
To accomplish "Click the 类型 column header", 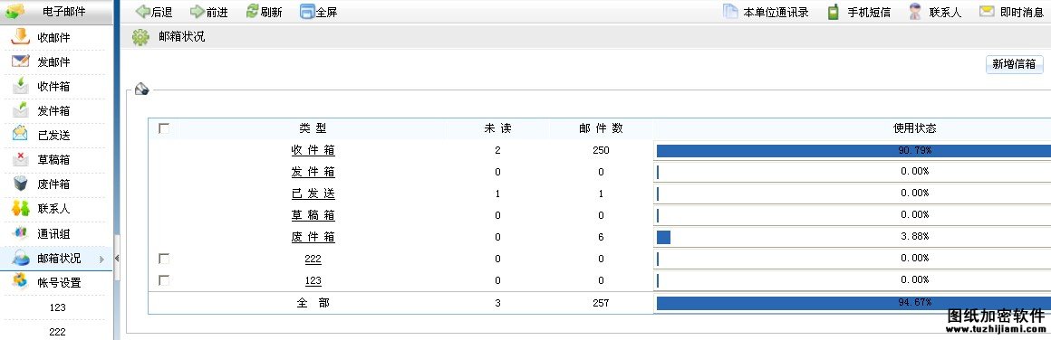I will click(313, 128).
